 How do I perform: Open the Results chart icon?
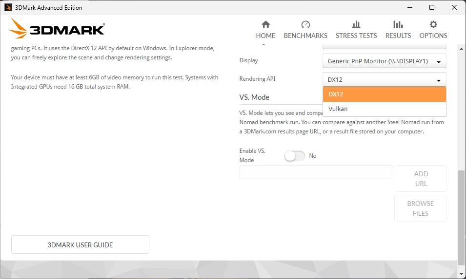398,24
